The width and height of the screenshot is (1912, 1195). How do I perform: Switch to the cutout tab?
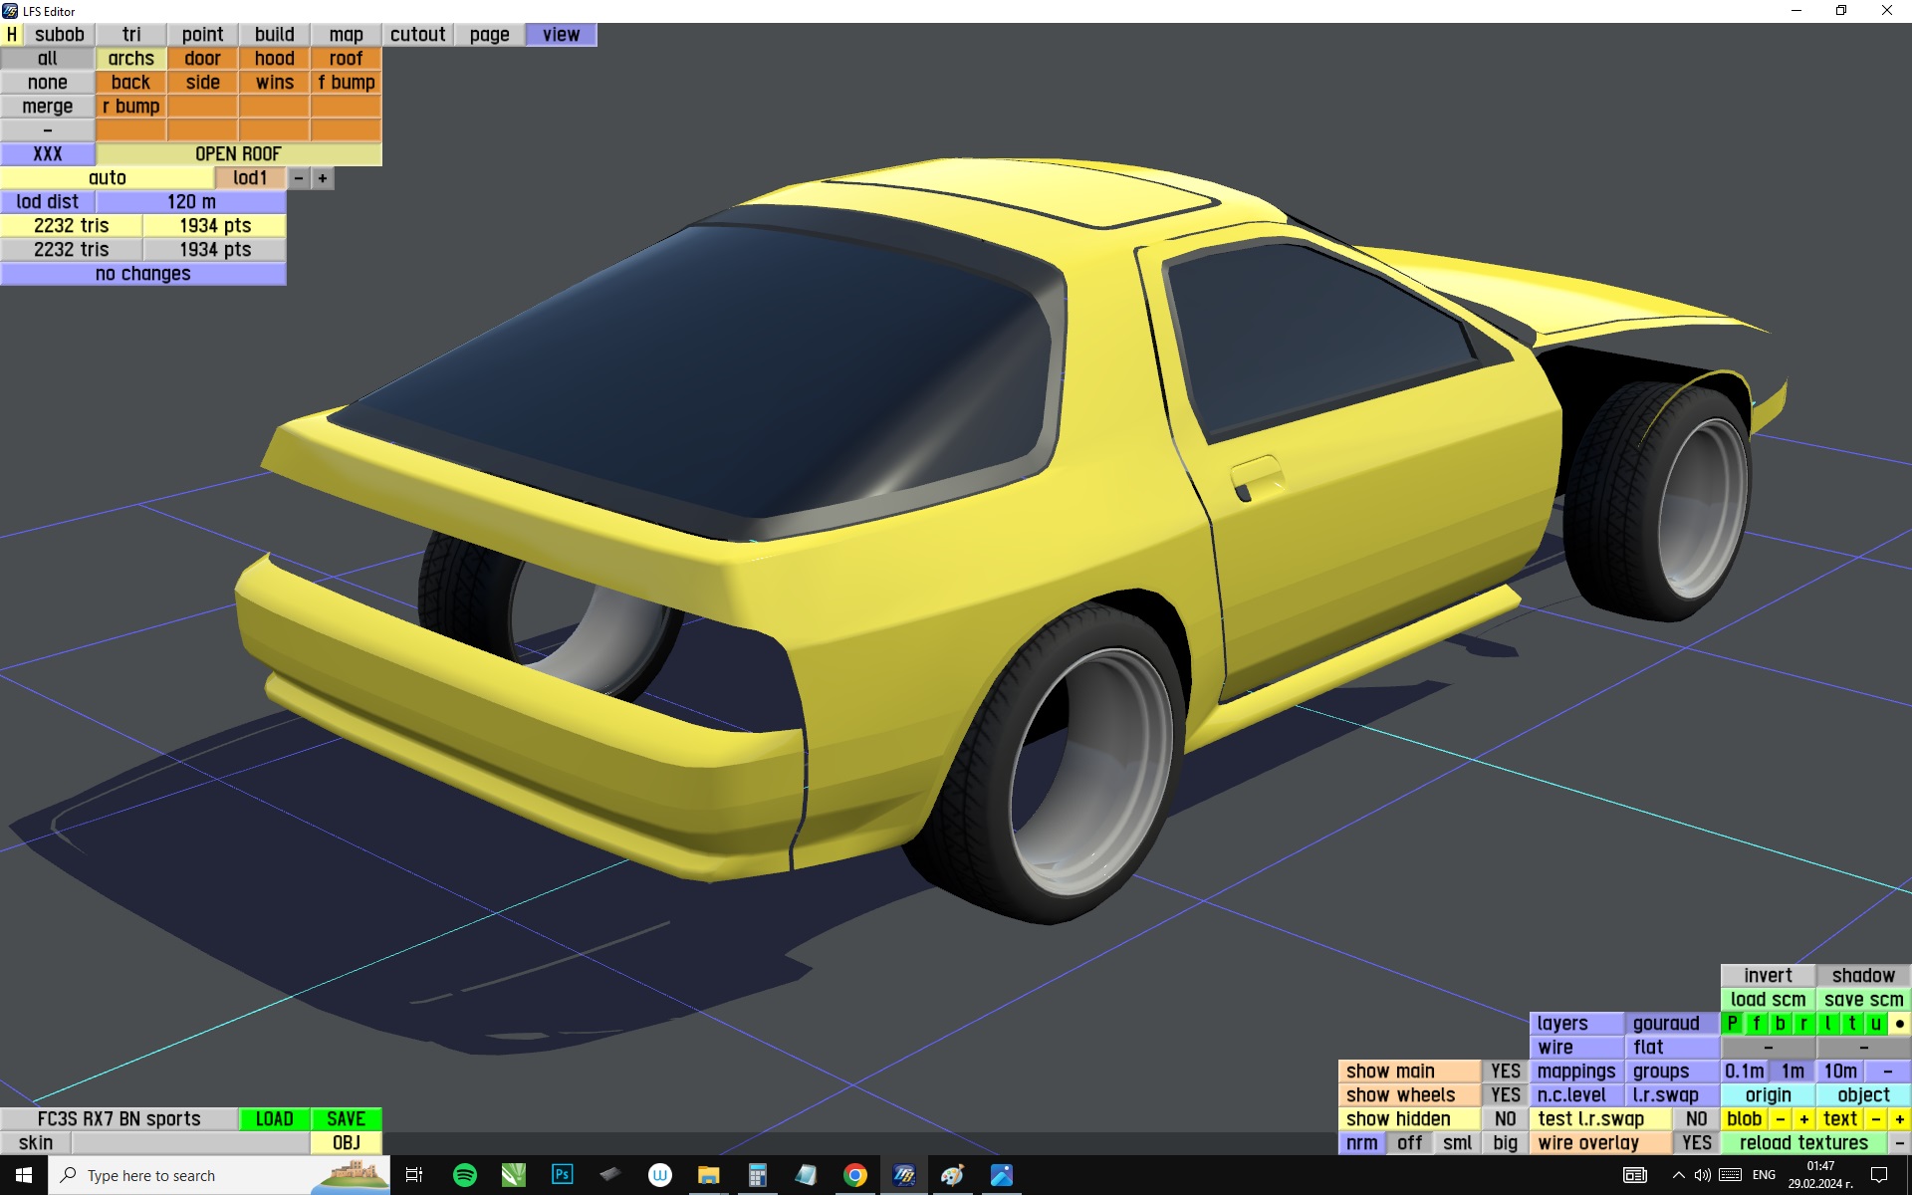(417, 35)
